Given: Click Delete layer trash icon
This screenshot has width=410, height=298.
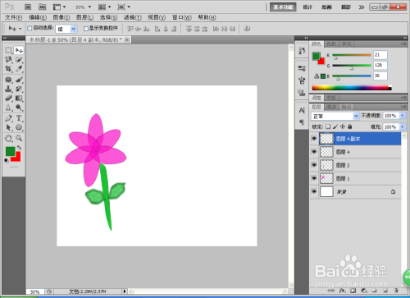Looking at the screenshot, I should [x=396, y=291].
